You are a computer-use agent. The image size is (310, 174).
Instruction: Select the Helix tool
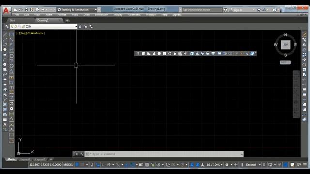point(180,54)
